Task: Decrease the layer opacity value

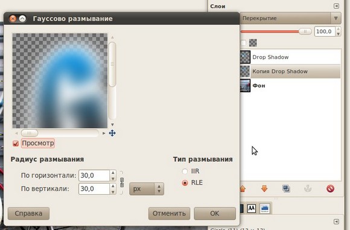Action: (339, 34)
